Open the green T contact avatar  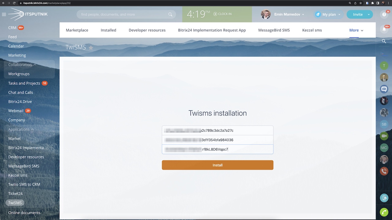[384, 66]
